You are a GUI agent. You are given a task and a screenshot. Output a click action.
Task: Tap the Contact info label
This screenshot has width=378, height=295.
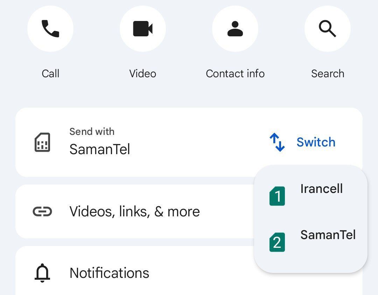[235, 73]
